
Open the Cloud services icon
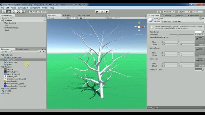point(159,12)
